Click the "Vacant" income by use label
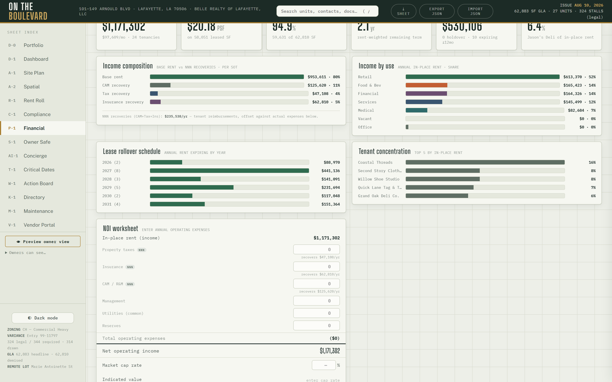Screen dimensions: 612x382 point(365,119)
